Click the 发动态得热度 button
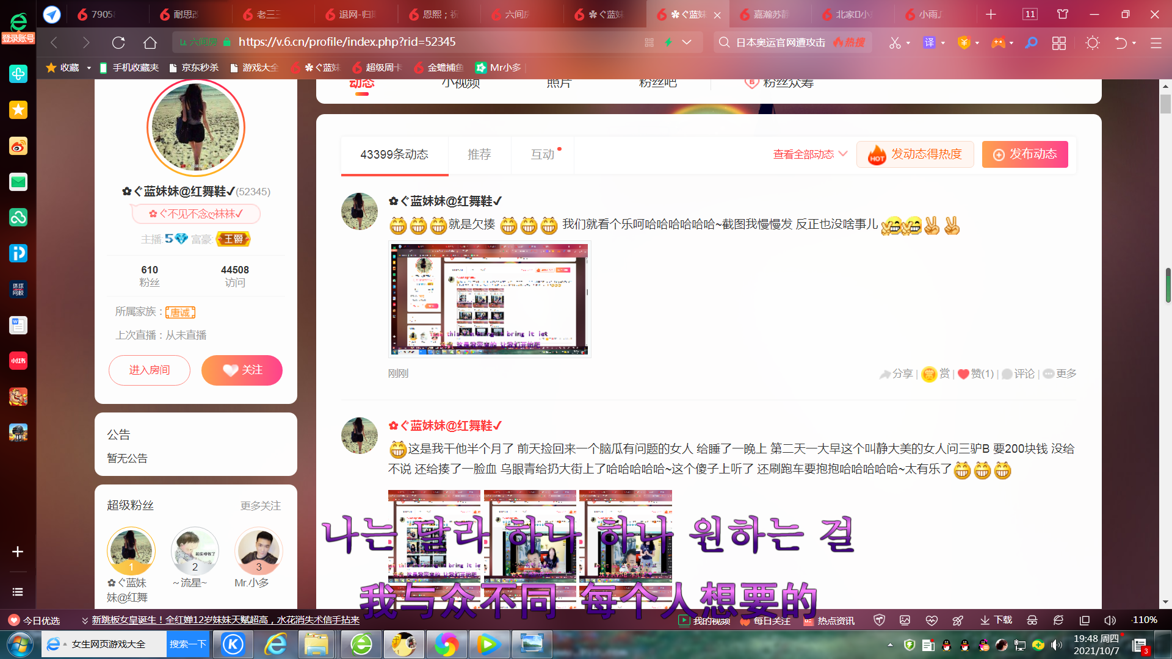This screenshot has height=659, width=1172. pyautogui.click(x=915, y=154)
